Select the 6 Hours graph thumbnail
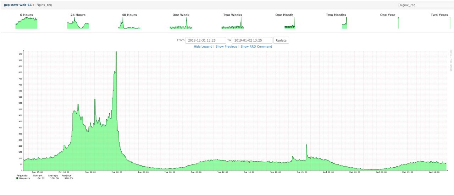Image resolution: width=454 pixels, height=195 pixels. (x=26, y=23)
